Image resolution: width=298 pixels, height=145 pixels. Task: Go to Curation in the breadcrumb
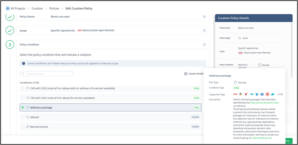[x=37, y=8]
